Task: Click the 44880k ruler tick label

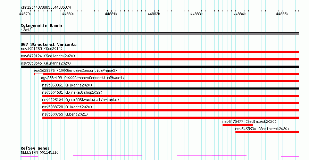Action: (x=69, y=14)
